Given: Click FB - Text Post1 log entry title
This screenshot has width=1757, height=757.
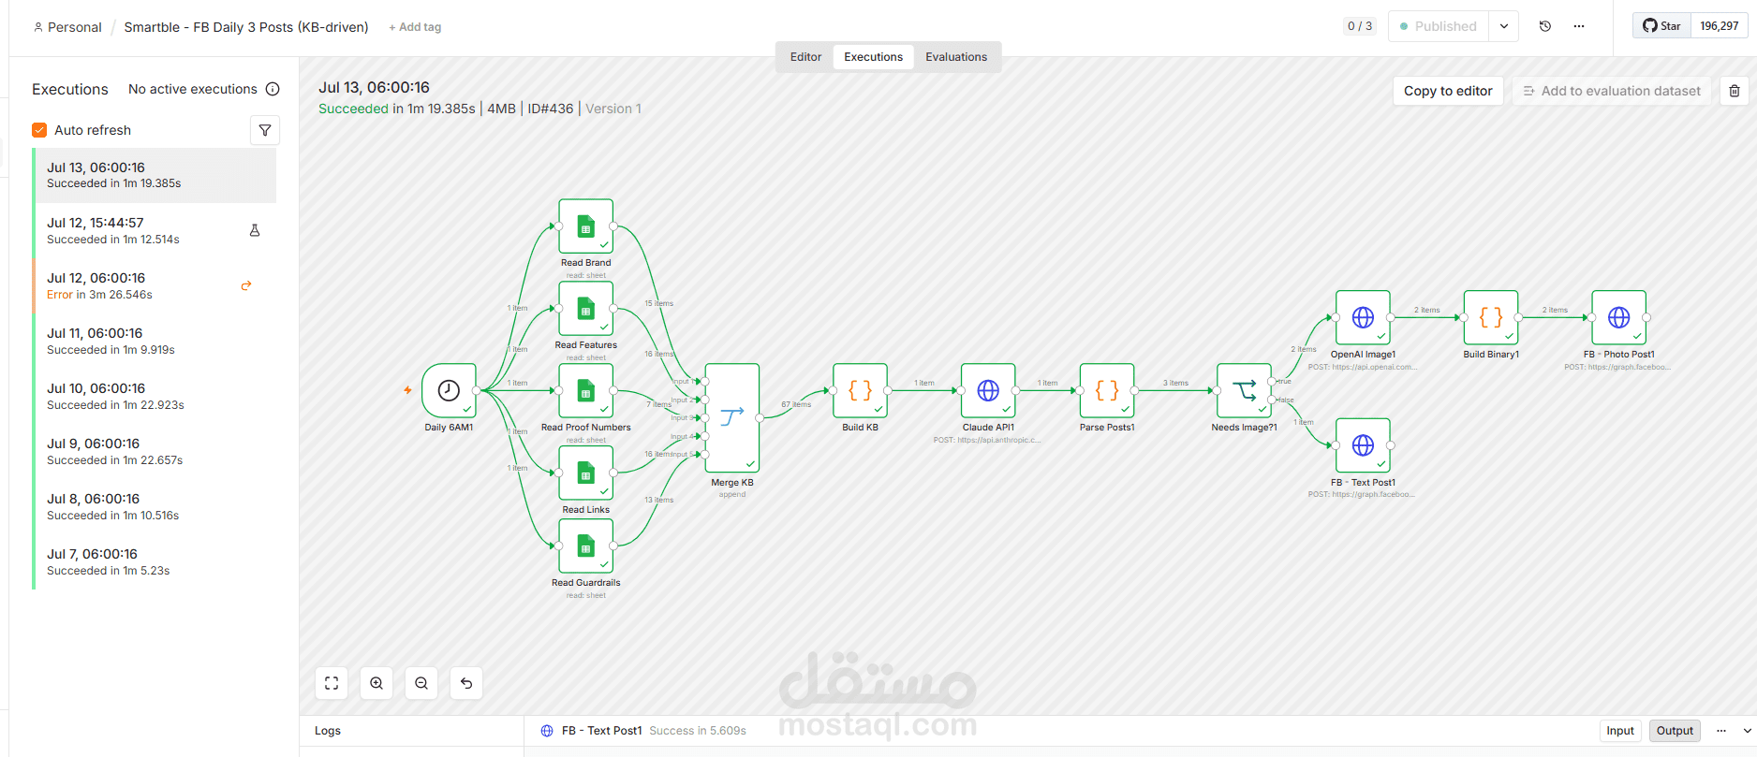Looking at the screenshot, I should click(x=601, y=731).
